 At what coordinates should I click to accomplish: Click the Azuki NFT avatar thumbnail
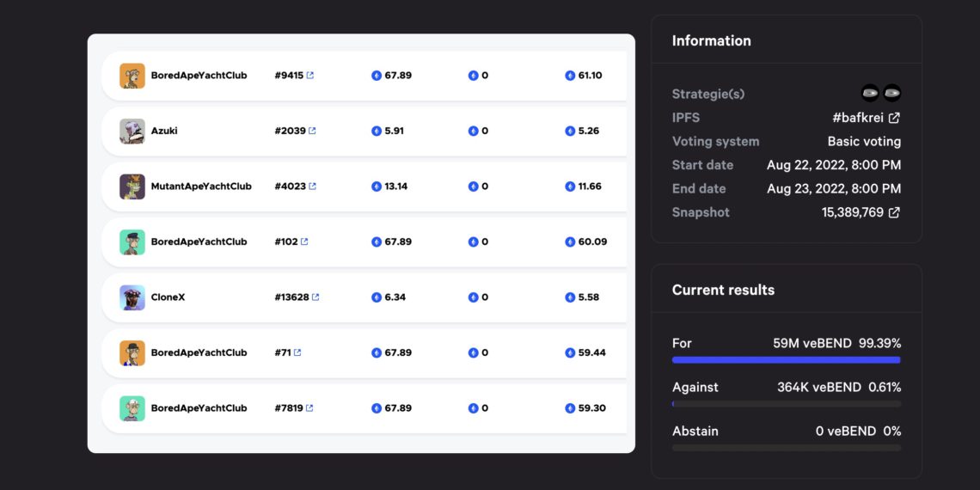(x=132, y=132)
